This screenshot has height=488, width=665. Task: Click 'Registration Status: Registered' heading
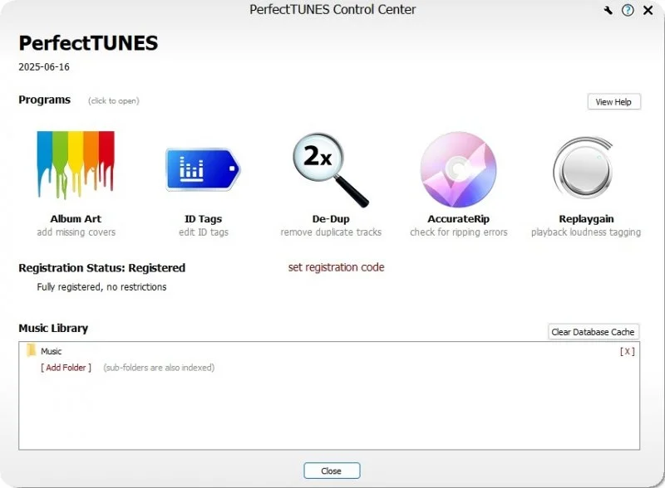pos(101,268)
